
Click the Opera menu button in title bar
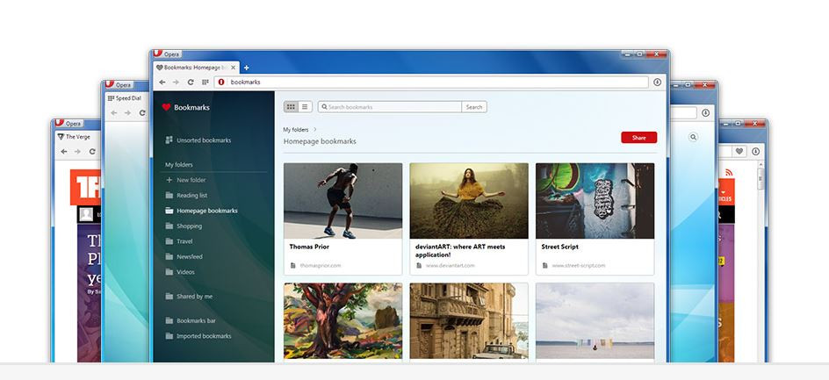[167, 54]
